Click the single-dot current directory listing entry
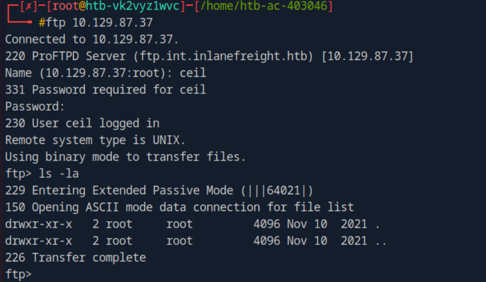 [x=378, y=224]
